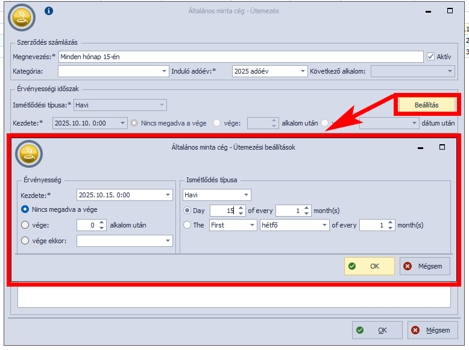Maximize the Ütemezési beállítások dialog
469x350 pixels.
442,147
